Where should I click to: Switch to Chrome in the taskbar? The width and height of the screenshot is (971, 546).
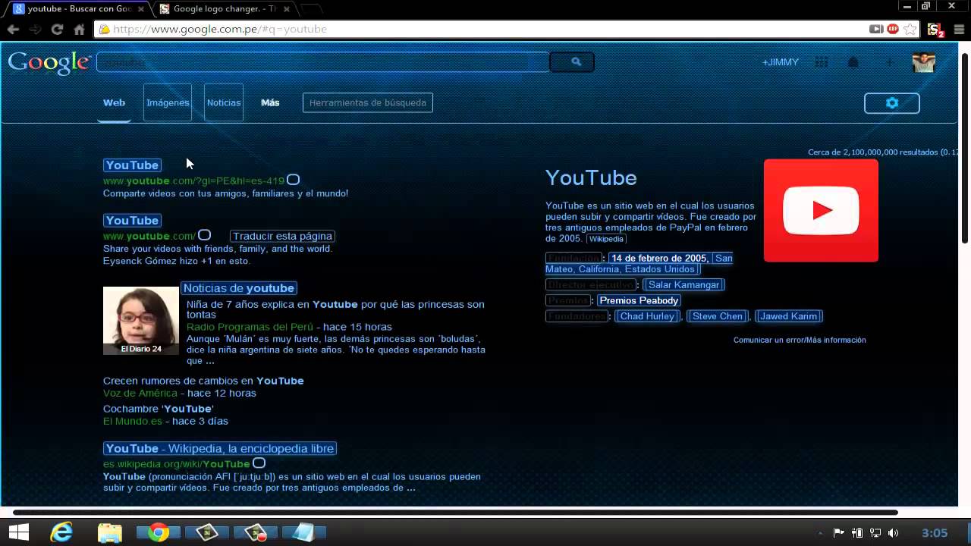(x=158, y=532)
